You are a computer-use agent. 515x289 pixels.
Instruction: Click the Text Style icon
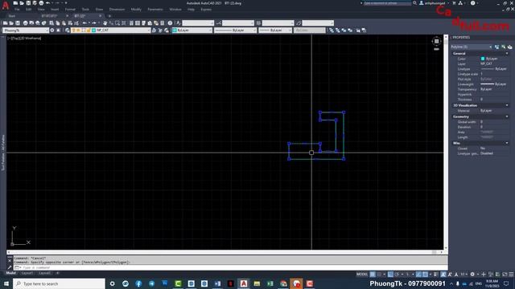pyautogui.click(x=178, y=23)
